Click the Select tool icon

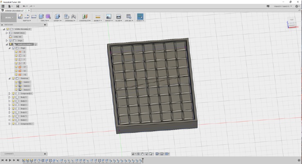(140, 16)
